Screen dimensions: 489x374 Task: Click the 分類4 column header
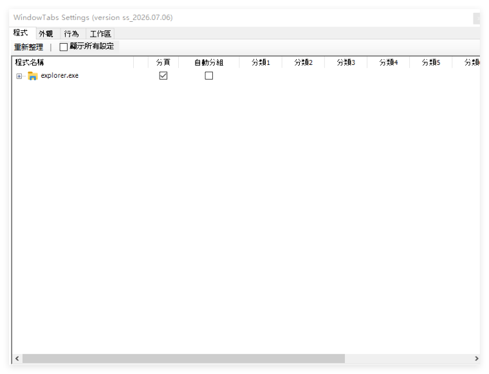point(389,62)
